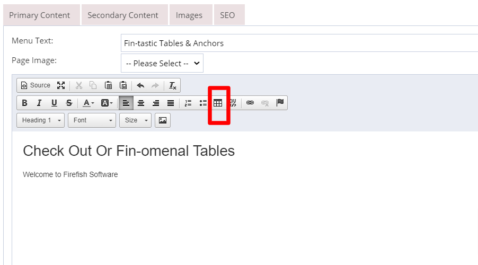Click the Source view button
The height and width of the screenshot is (265, 478).
(x=36, y=85)
